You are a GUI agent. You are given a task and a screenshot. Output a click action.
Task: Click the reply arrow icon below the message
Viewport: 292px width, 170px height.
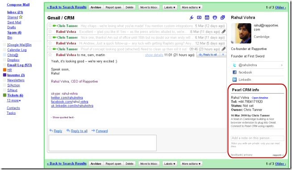pyautogui.click(x=51, y=131)
